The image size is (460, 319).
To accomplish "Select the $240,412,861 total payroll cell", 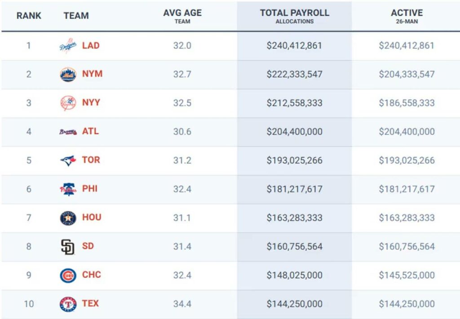I will (x=294, y=46).
